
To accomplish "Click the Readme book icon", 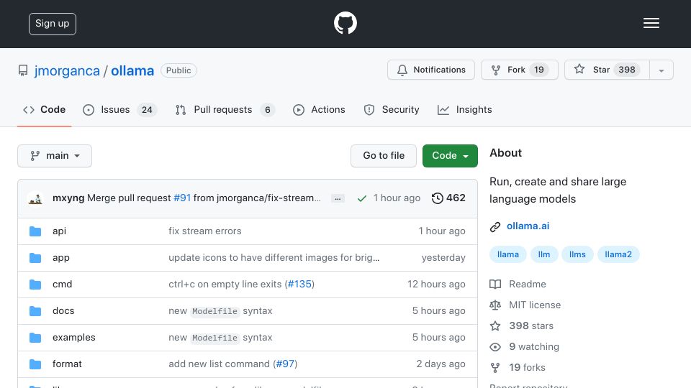I will [x=495, y=285].
